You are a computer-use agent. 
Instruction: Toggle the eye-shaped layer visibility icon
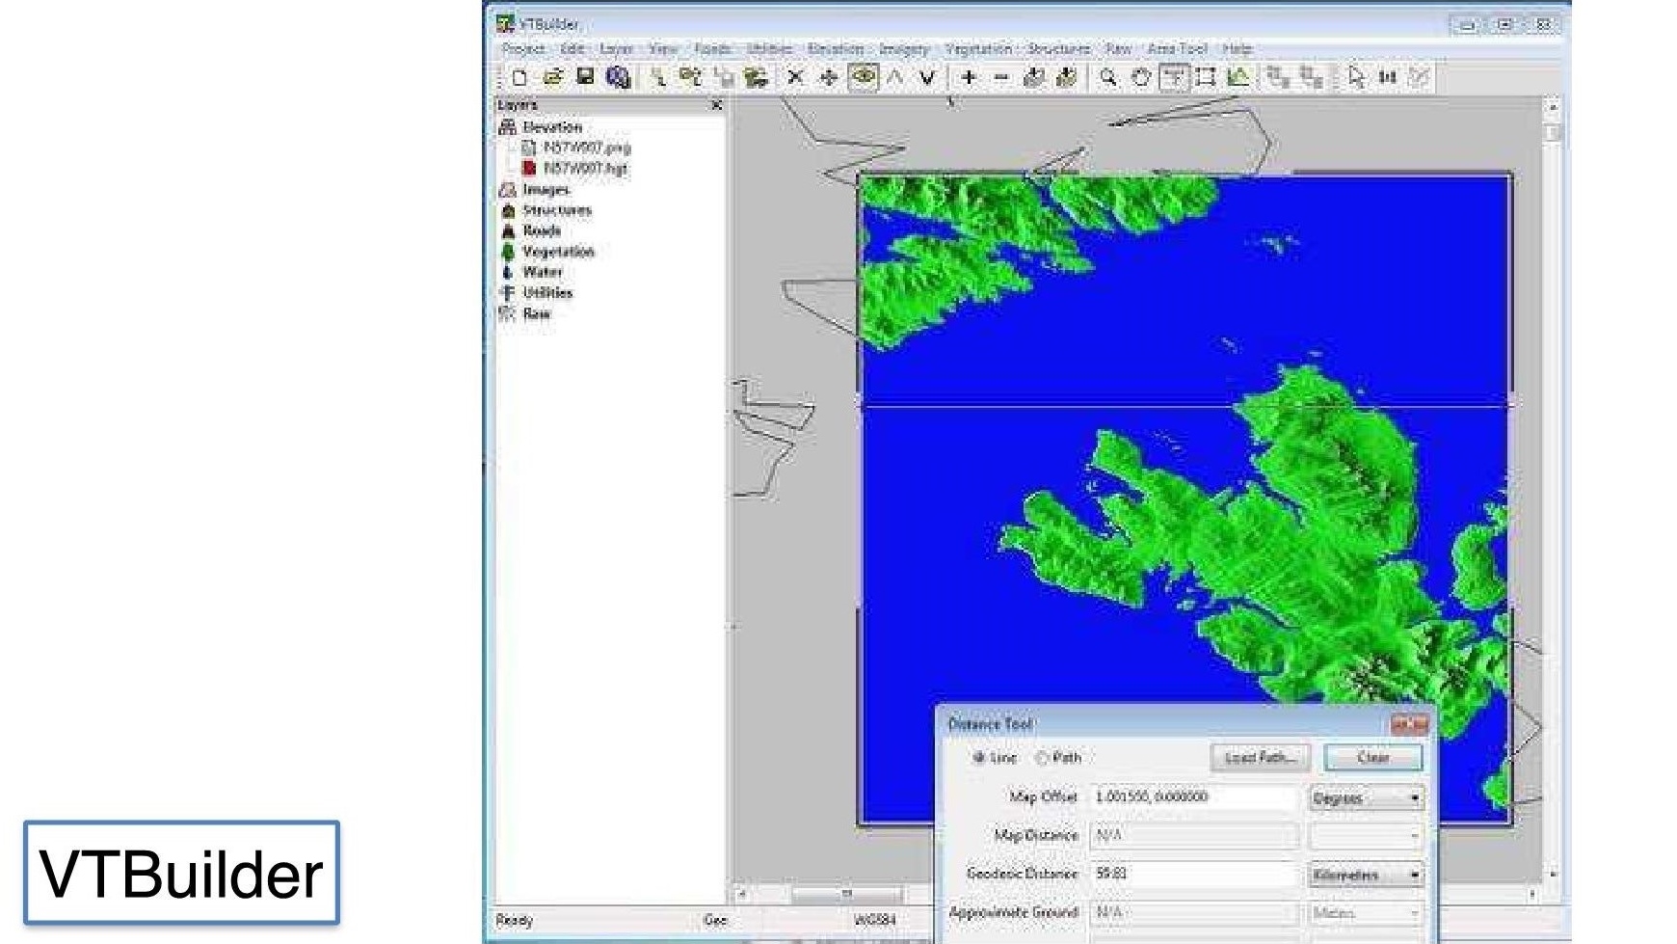864,77
